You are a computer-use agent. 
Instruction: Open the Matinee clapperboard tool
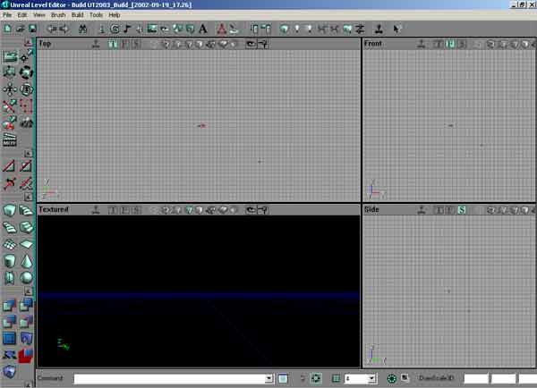[10, 139]
